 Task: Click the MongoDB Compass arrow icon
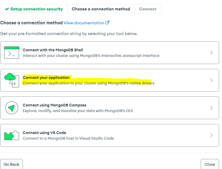(12, 108)
